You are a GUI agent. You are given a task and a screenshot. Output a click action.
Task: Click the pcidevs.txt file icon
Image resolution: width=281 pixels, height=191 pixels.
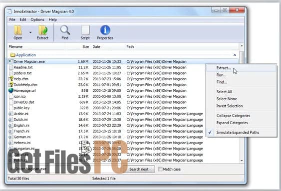coord(11,73)
